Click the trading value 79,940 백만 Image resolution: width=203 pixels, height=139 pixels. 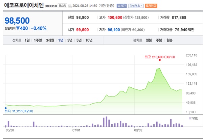[185, 30]
